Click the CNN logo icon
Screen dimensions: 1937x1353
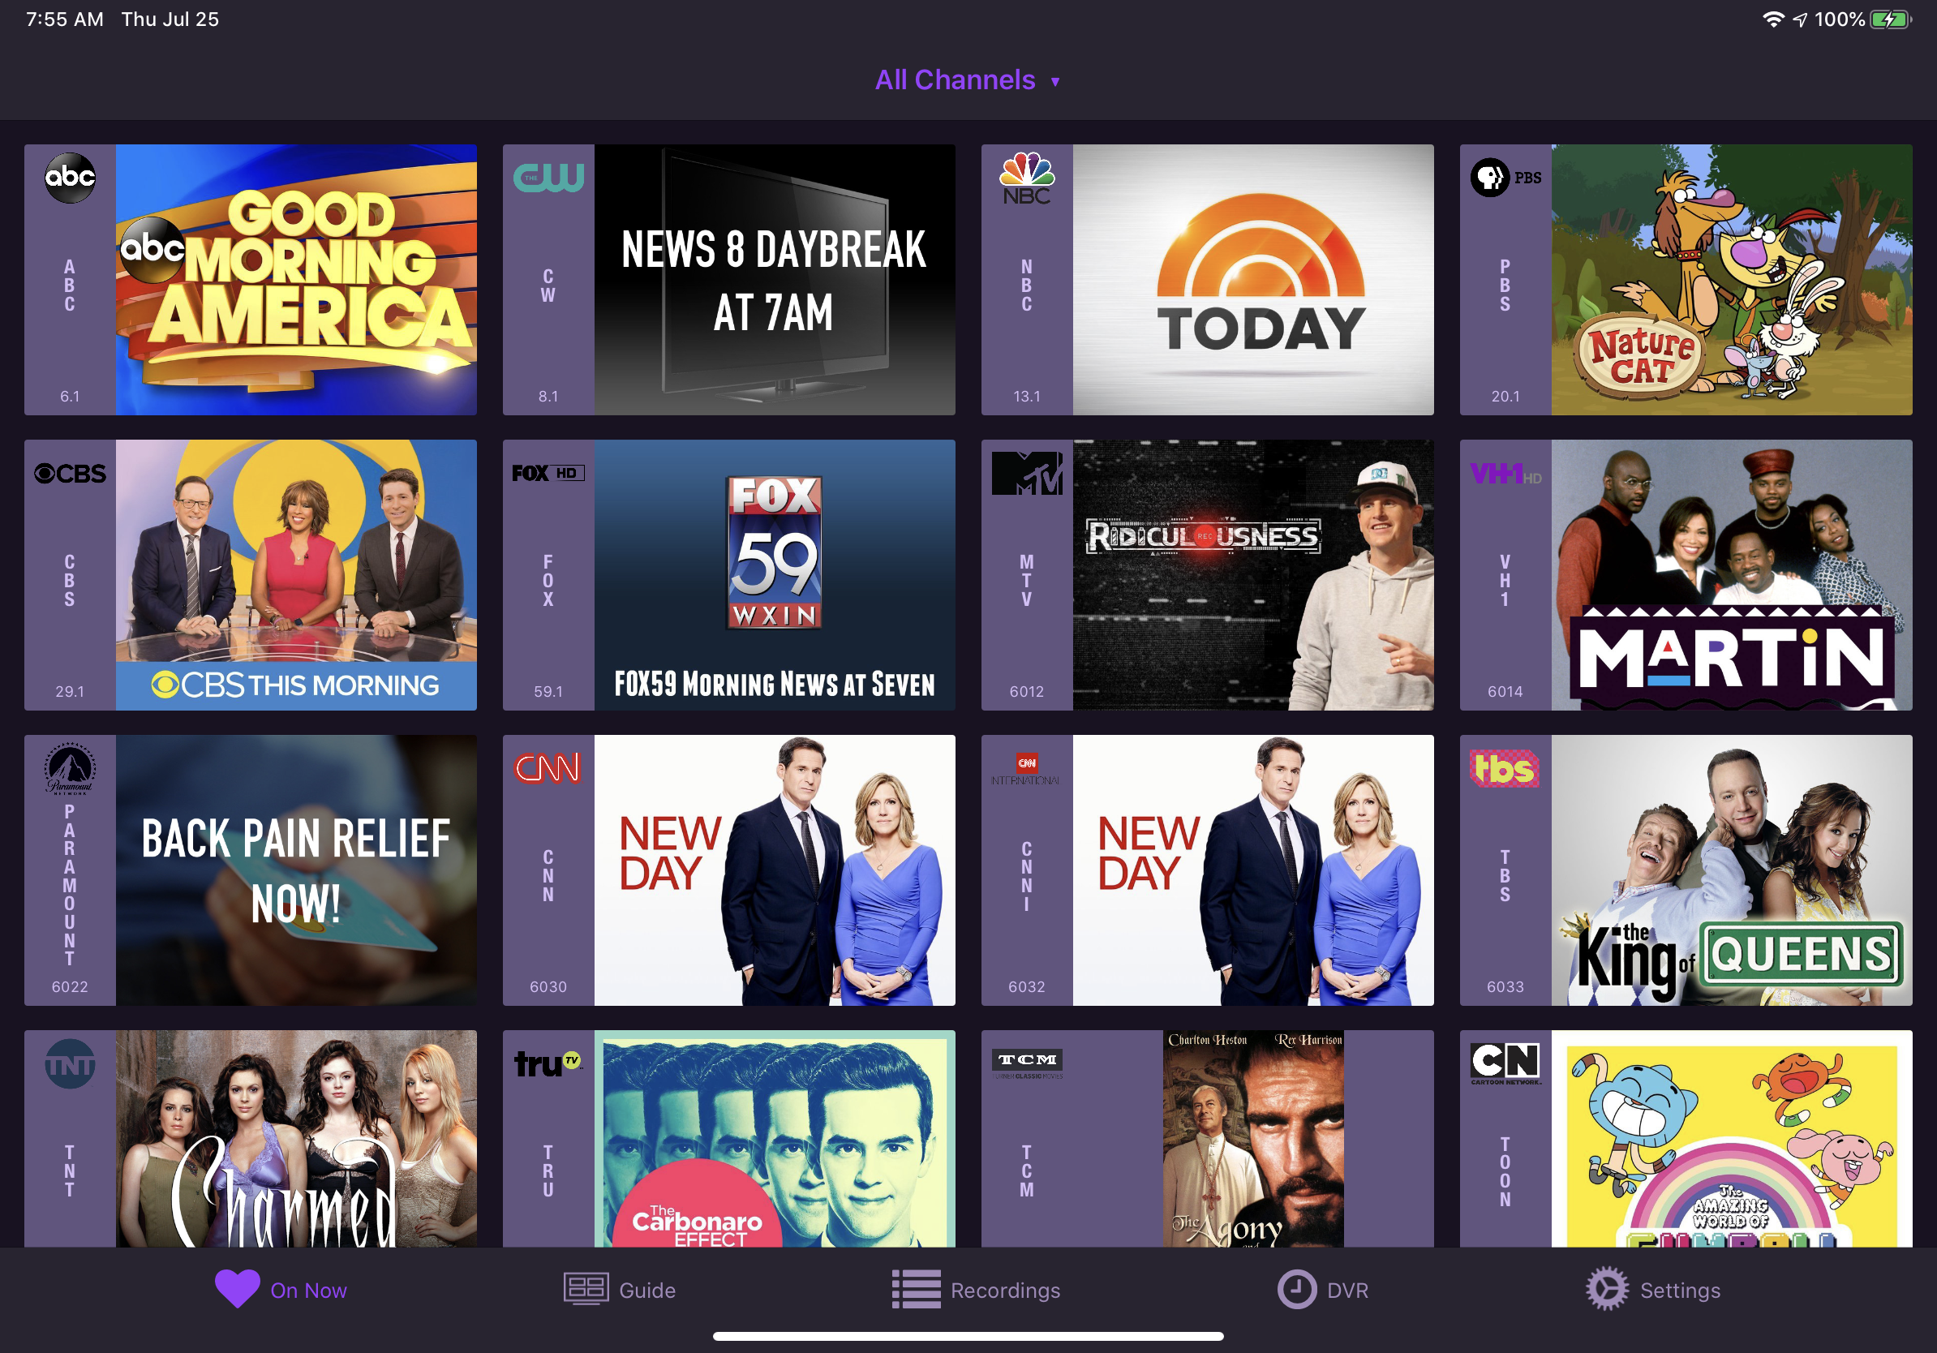tap(548, 768)
